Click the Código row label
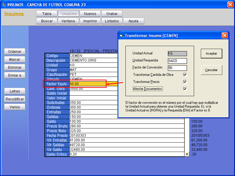 coord(57,56)
